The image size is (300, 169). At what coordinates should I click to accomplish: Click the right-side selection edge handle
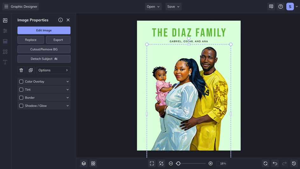[x=231, y=114]
